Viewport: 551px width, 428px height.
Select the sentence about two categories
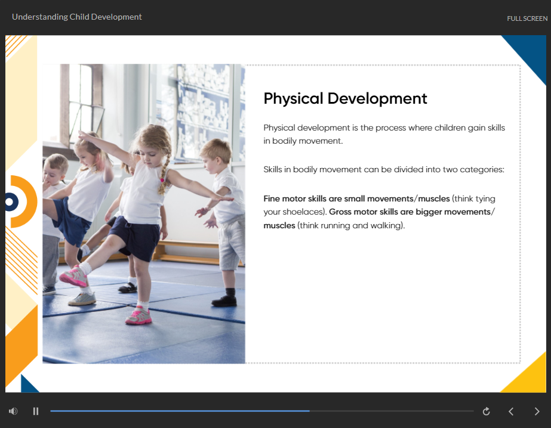coord(384,169)
